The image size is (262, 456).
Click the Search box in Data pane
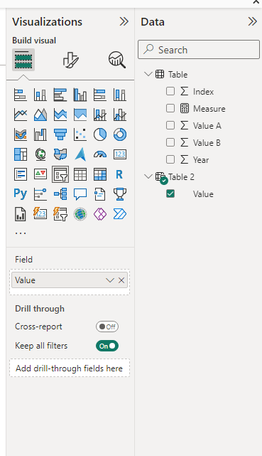(x=199, y=50)
